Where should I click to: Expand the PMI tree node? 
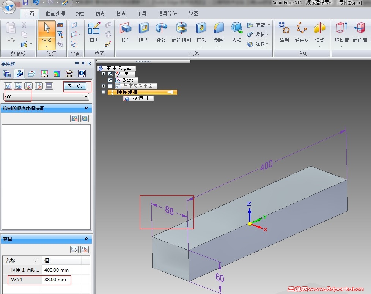click(104, 74)
